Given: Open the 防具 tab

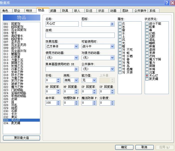Looking at the screenshot, I should click(67, 11).
